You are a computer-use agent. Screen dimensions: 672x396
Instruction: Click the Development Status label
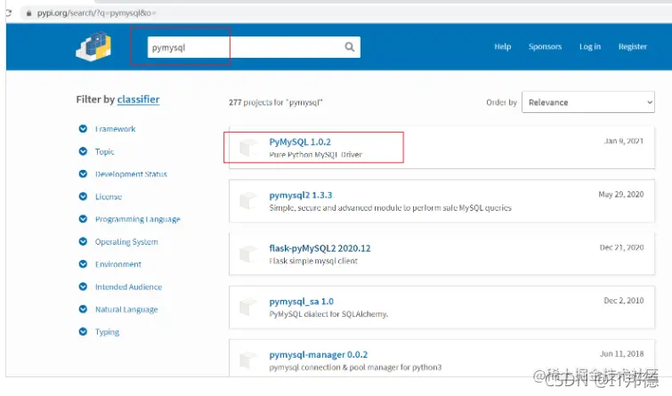coord(131,174)
